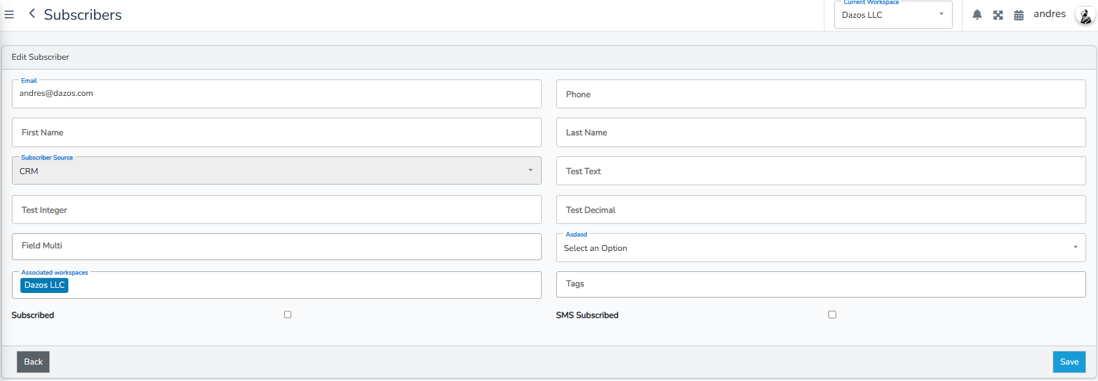
Task: Click the Back button
Action: click(x=33, y=362)
